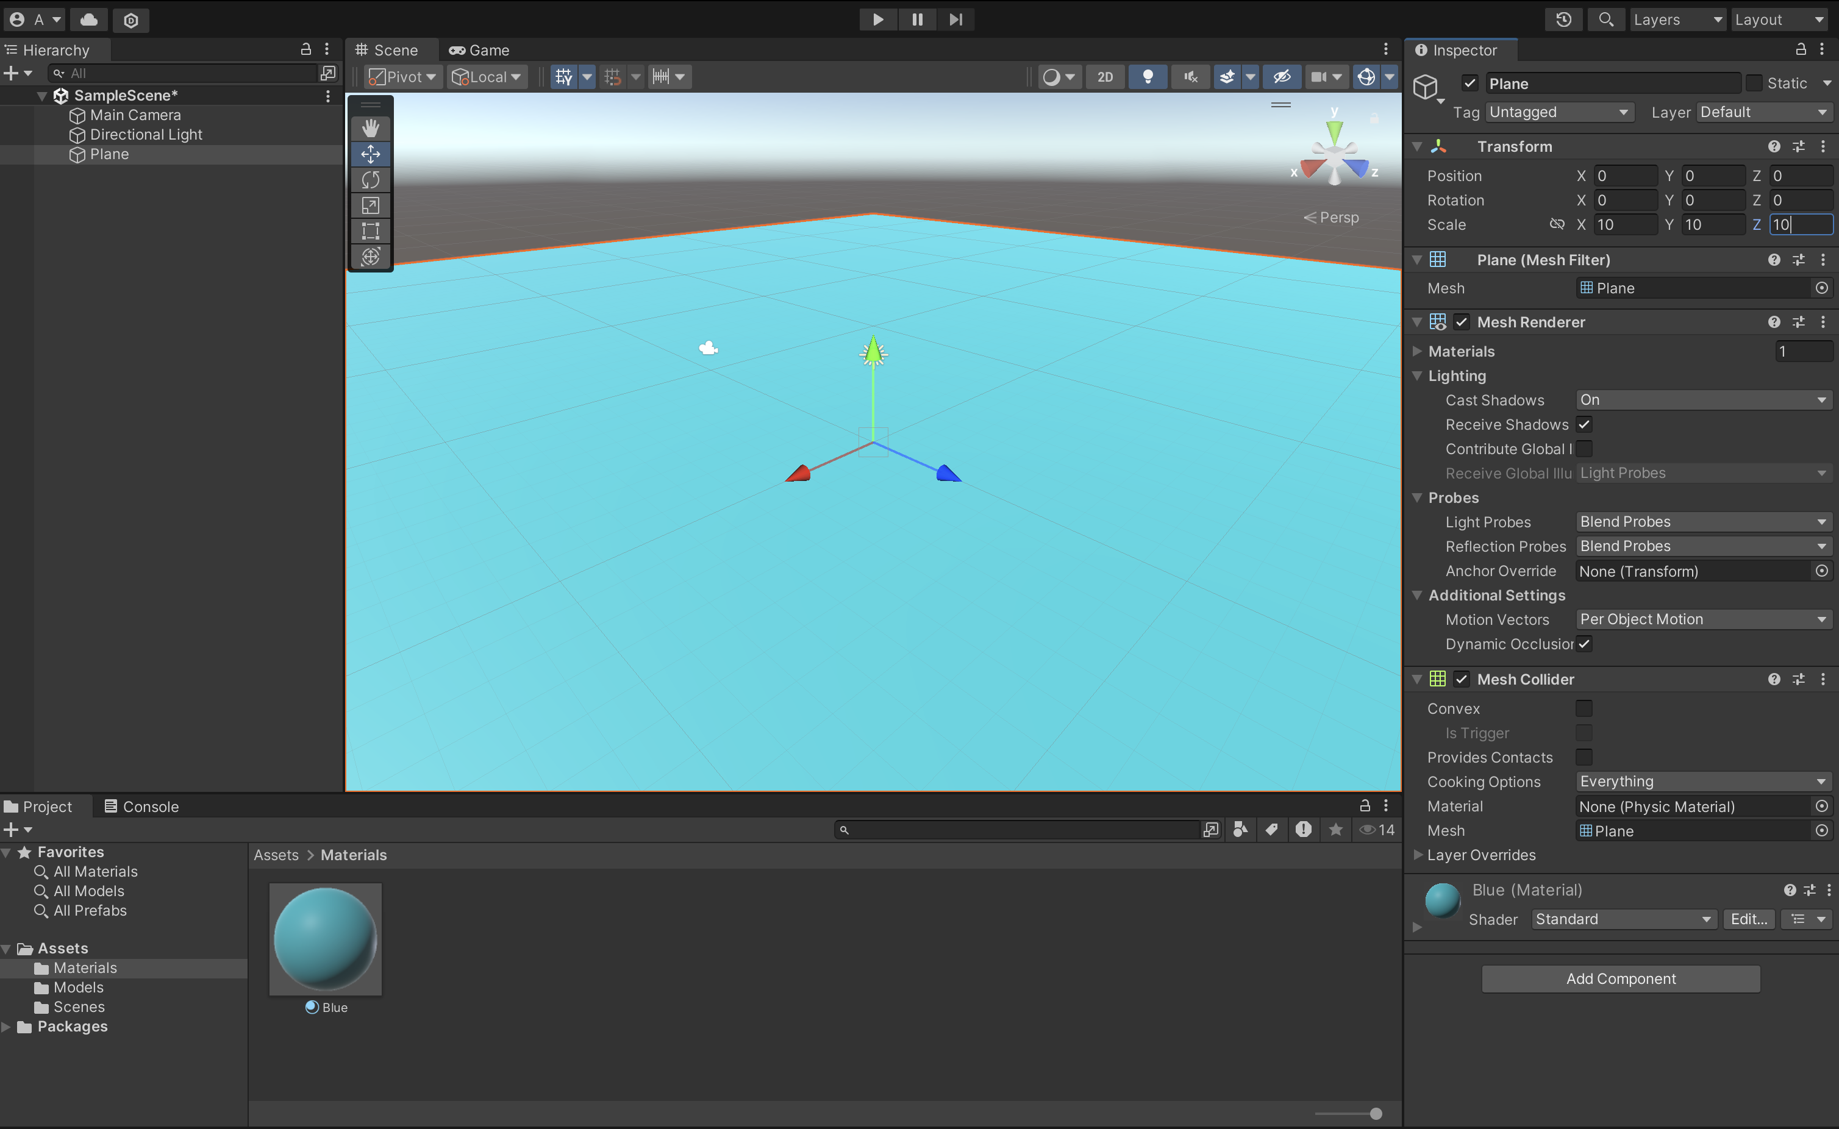1839x1129 pixels.
Task: Toggle scene lighting bulb icon
Action: [1148, 76]
